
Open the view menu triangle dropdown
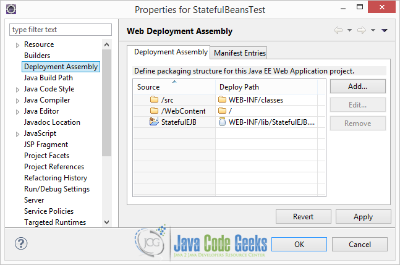click(x=385, y=31)
